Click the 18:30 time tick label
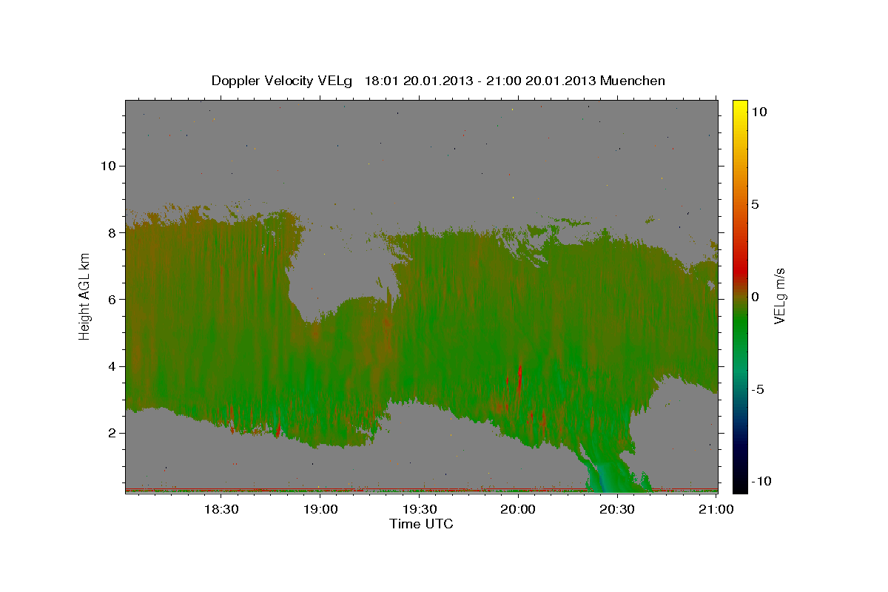 coord(221,509)
